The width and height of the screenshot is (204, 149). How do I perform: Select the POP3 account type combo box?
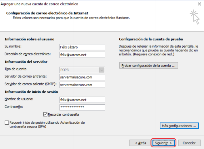click(x=82, y=70)
